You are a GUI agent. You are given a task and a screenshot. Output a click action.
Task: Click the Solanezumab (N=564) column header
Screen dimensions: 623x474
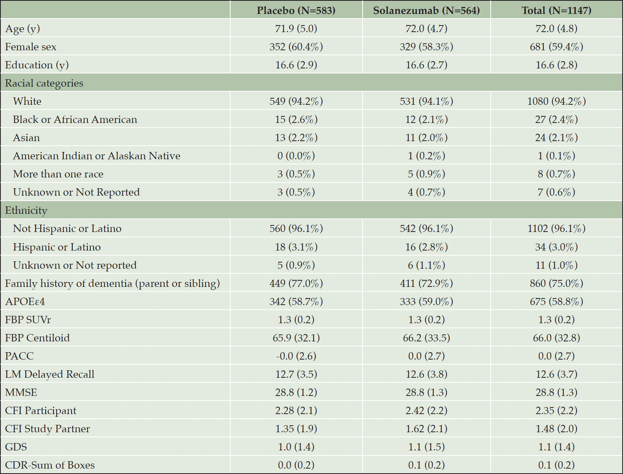point(426,10)
